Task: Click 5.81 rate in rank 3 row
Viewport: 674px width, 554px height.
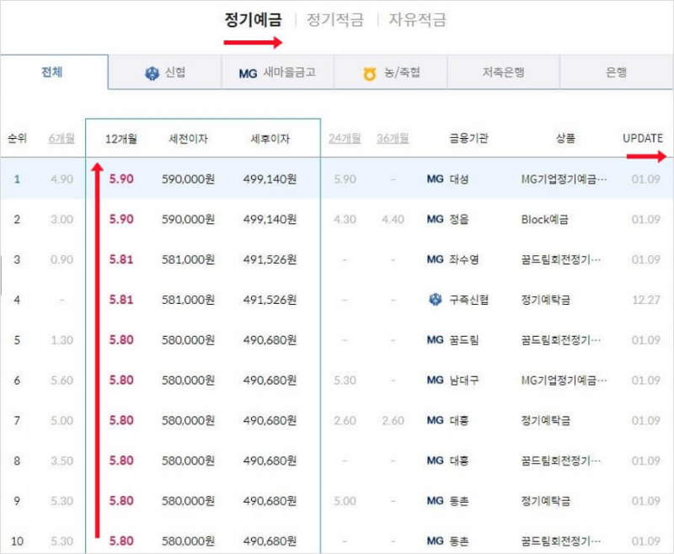Action: [x=121, y=259]
